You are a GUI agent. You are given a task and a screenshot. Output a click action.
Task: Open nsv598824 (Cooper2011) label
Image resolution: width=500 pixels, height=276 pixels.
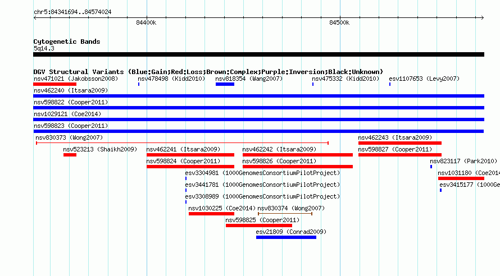pyautogui.click(x=183, y=161)
